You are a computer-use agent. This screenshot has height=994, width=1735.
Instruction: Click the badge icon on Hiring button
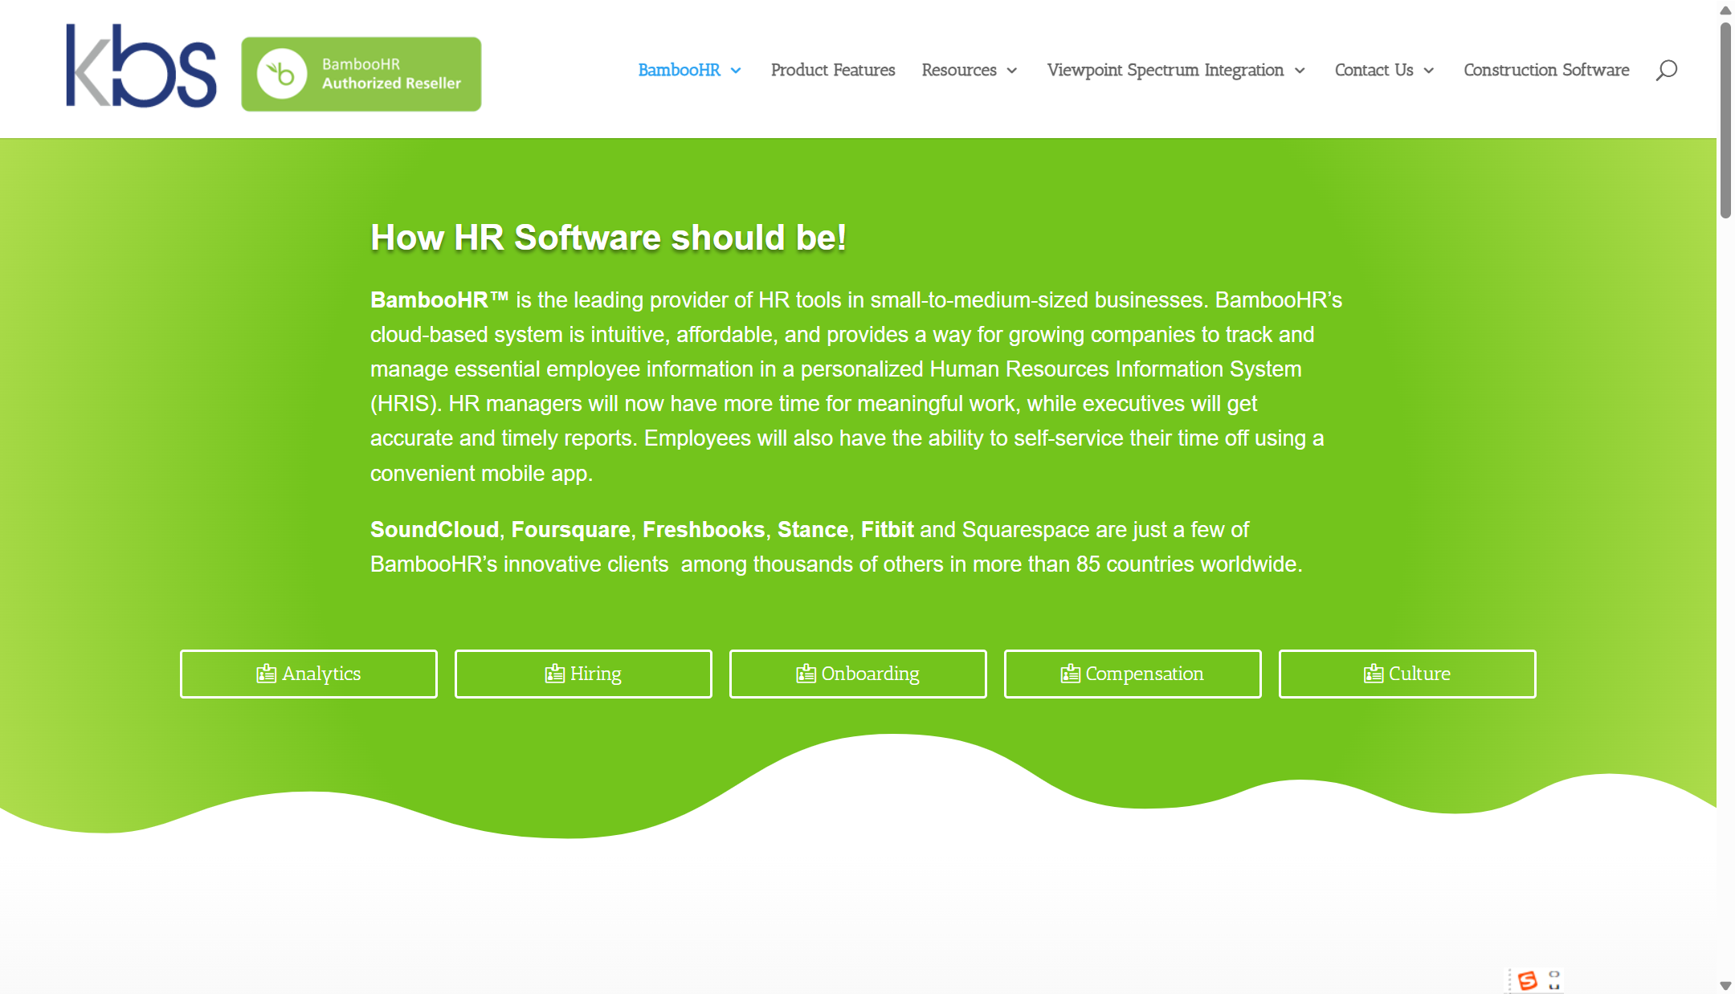554,674
